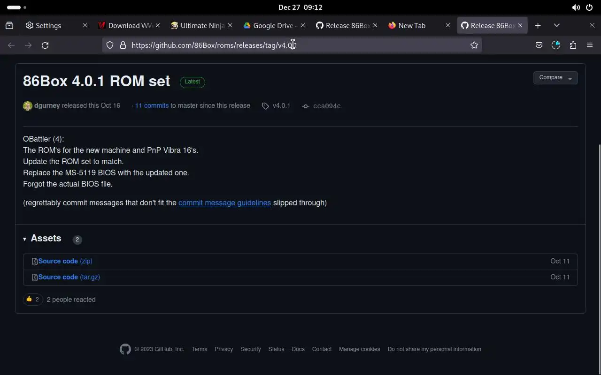Open the tracking protection shield icon
The image size is (601, 375).
pyautogui.click(x=109, y=45)
